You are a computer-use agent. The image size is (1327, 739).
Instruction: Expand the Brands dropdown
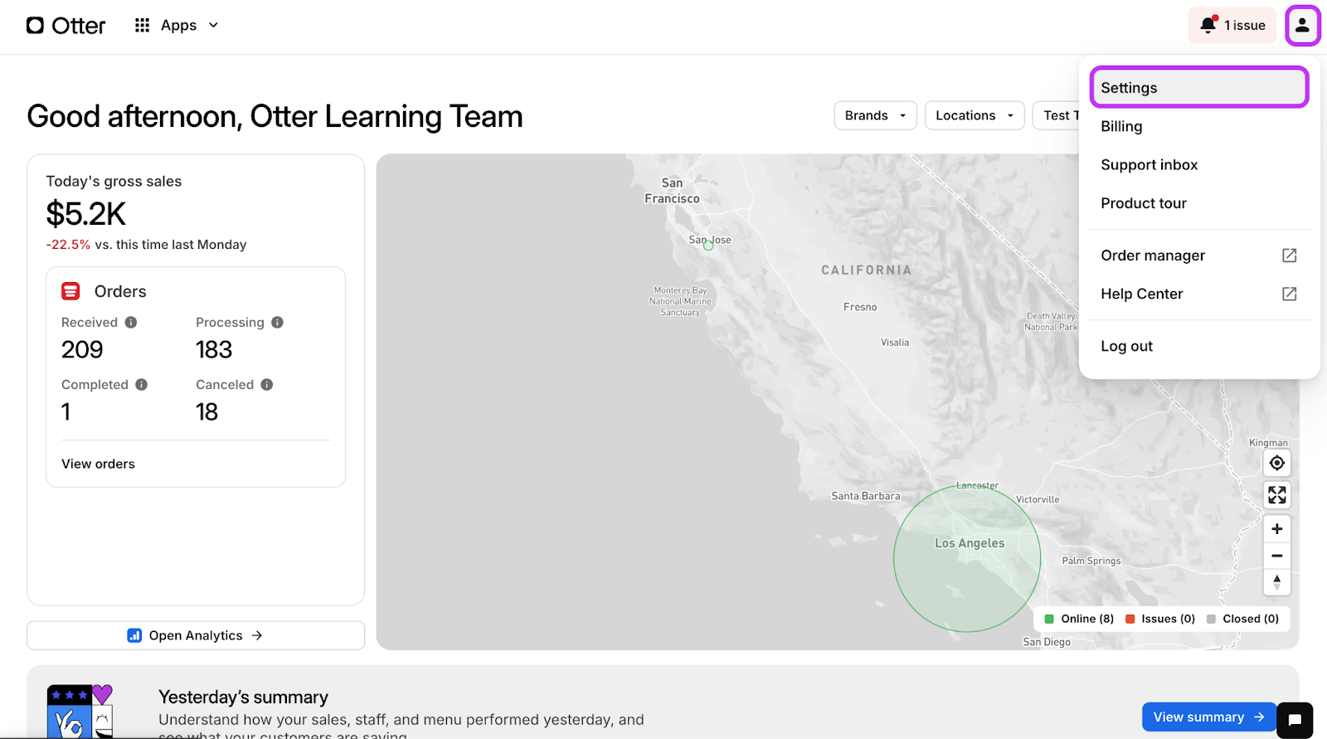[875, 115]
